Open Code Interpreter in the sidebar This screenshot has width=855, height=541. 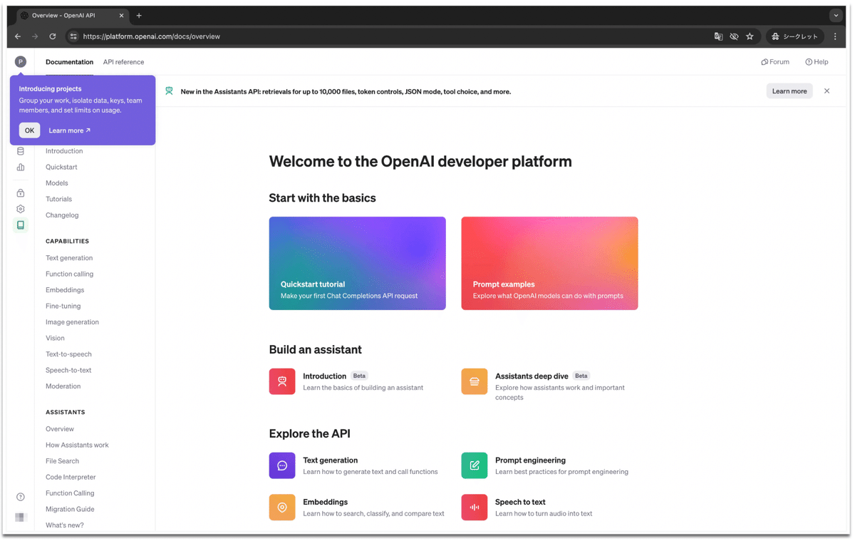(x=71, y=478)
